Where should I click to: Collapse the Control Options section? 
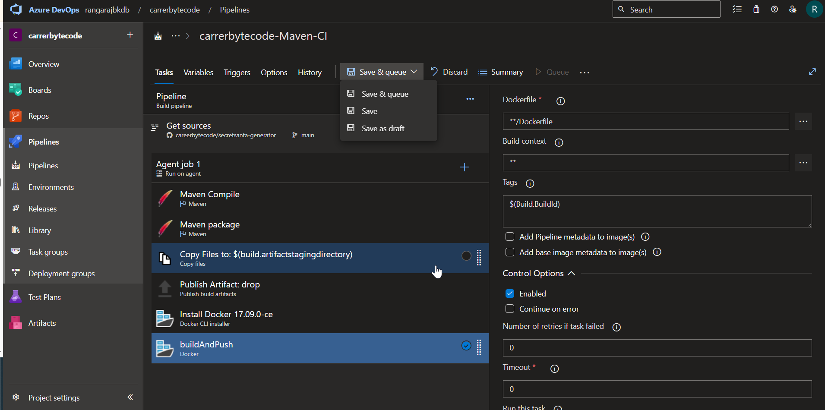click(x=572, y=273)
